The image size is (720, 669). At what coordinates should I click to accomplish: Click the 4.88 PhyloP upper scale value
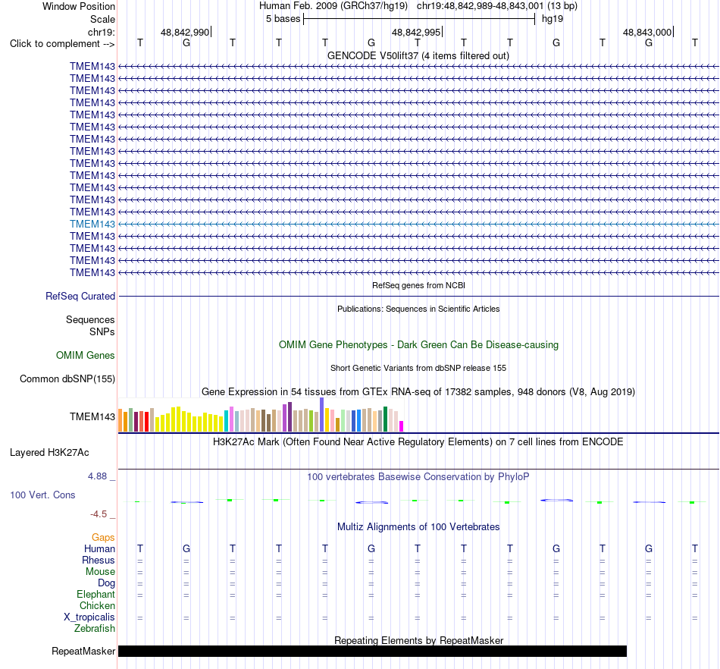97,476
